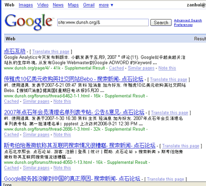Open Gmail from the top navigation
The width and height of the screenshot is (206, 186).
pyautogui.click(x=89, y=5)
